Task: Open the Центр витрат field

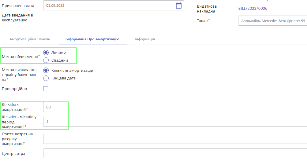Action: click(175, 153)
